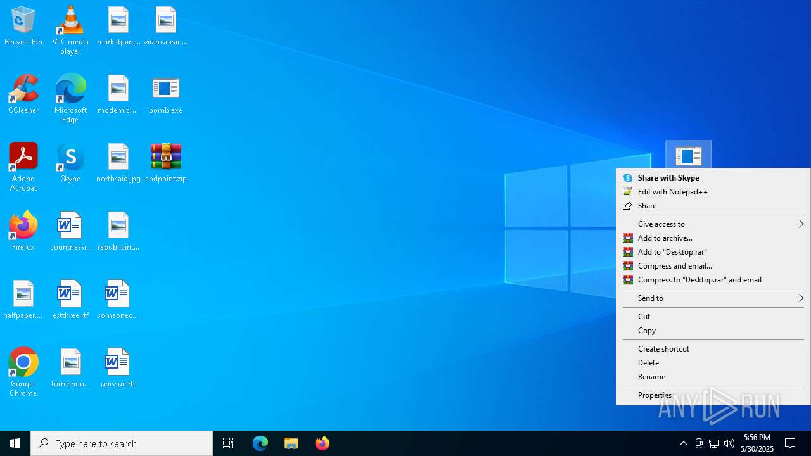Choose Add to archive...
This screenshot has width=811, height=456.
pyautogui.click(x=713, y=238)
